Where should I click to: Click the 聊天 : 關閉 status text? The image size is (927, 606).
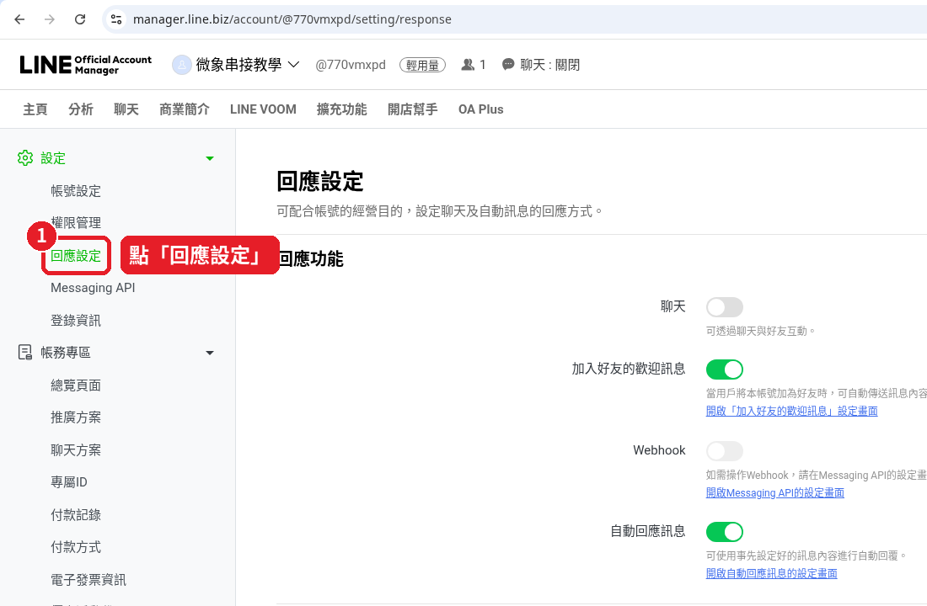tap(549, 65)
